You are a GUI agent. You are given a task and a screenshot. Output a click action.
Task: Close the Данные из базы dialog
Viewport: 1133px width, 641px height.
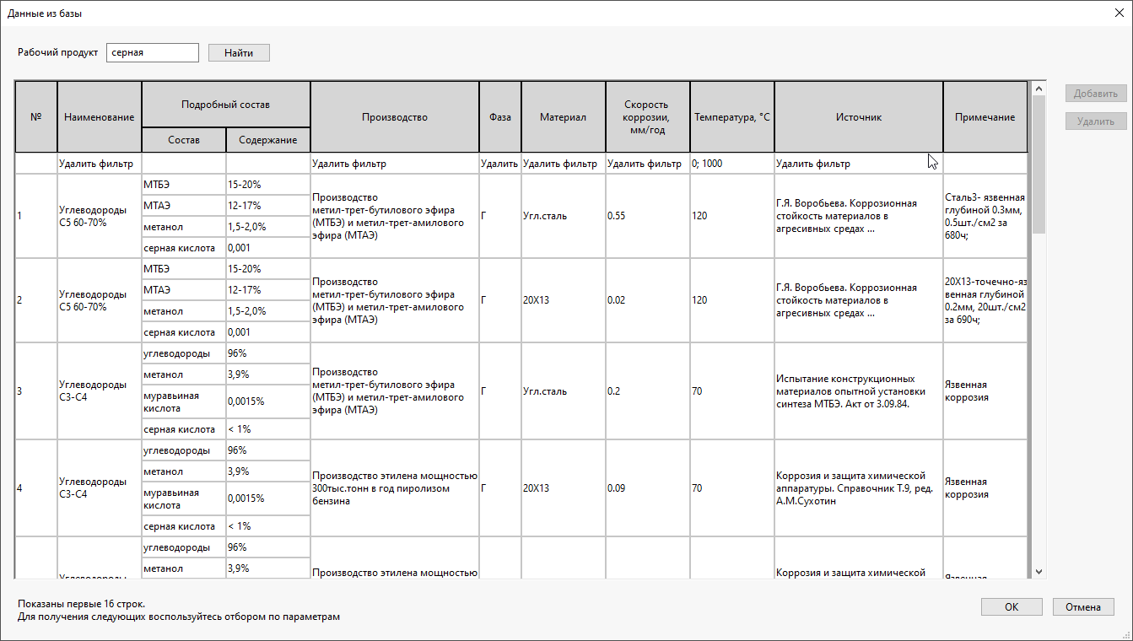click(1113, 13)
